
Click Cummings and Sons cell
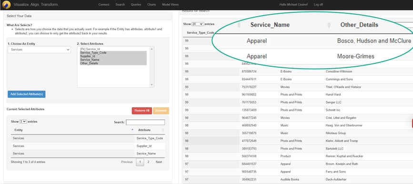coord(339,79)
